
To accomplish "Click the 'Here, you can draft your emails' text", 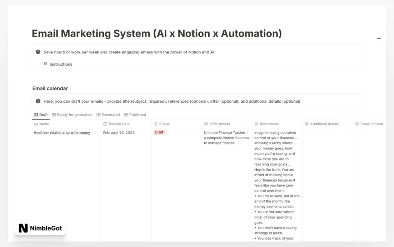I will 172,101.
